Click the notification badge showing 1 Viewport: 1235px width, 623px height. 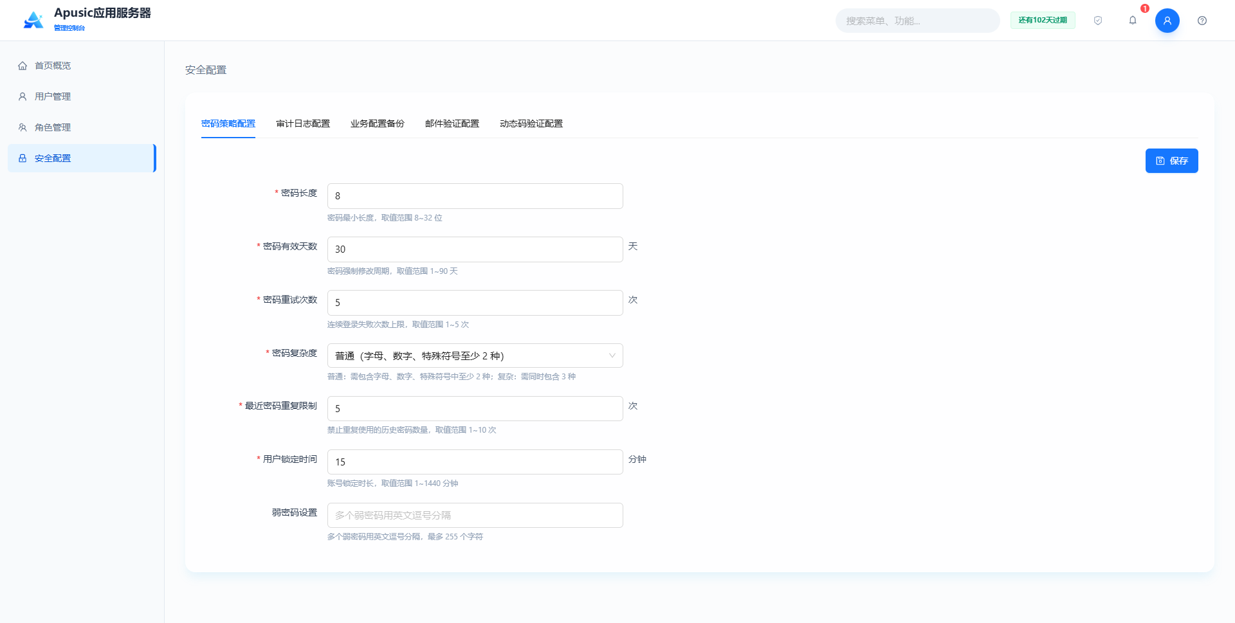click(1145, 8)
